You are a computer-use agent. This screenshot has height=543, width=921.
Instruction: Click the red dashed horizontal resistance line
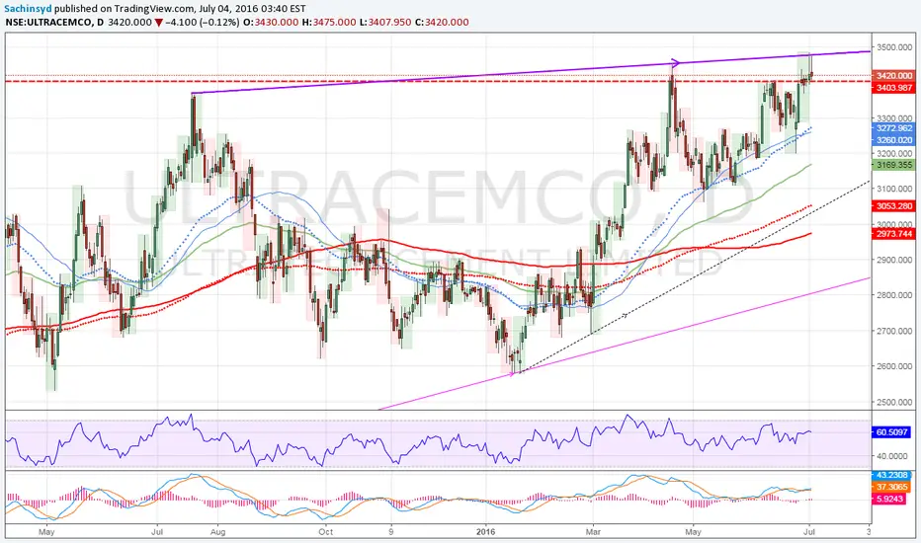point(438,82)
